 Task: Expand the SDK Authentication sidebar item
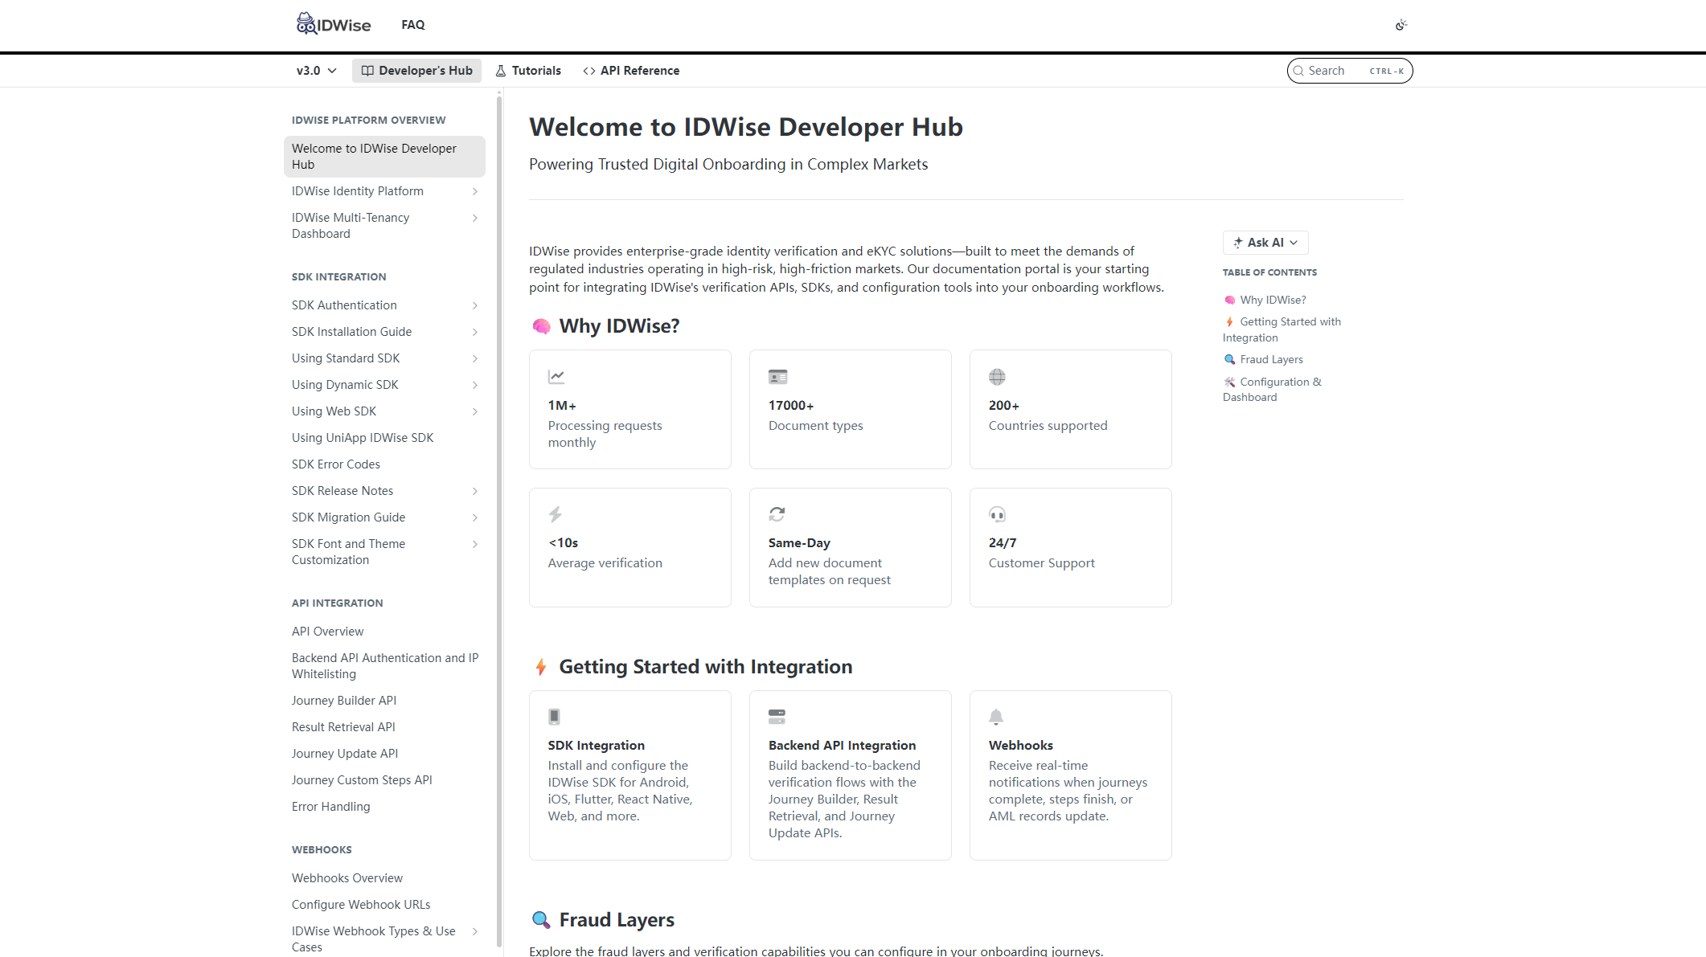click(x=475, y=305)
